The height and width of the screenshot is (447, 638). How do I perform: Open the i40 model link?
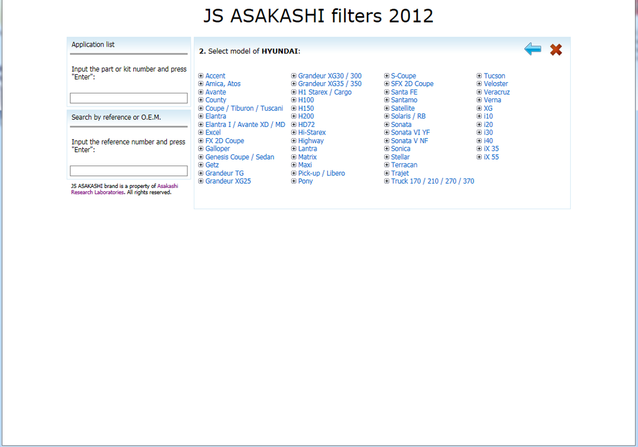pos(488,141)
